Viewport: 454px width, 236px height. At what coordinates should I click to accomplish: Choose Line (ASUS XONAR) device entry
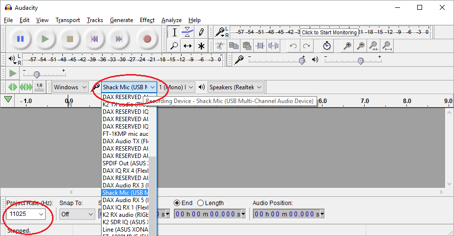click(x=125, y=229)
